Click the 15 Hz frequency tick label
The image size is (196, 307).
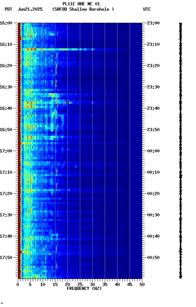click(x=55, y=285)
